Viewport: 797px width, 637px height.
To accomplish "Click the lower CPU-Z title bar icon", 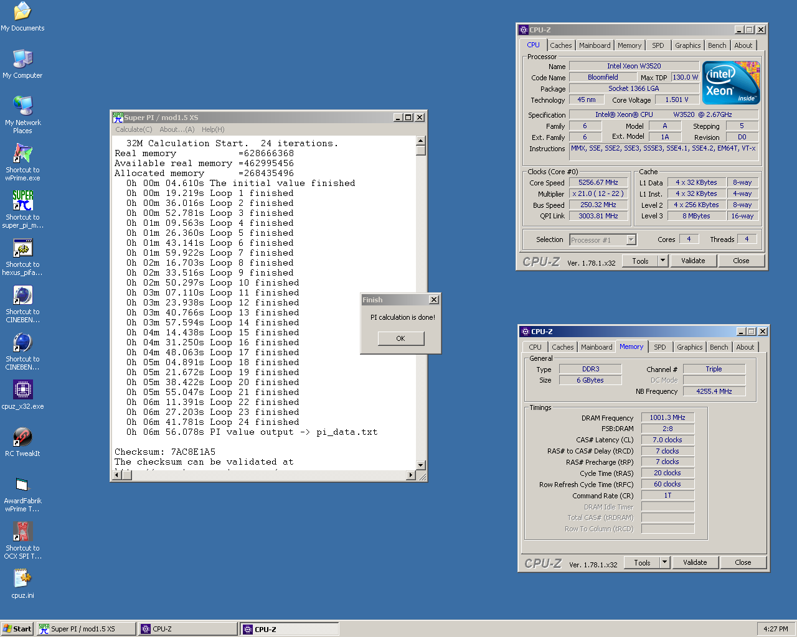I will pyautogui.click(x=526, y=331).
